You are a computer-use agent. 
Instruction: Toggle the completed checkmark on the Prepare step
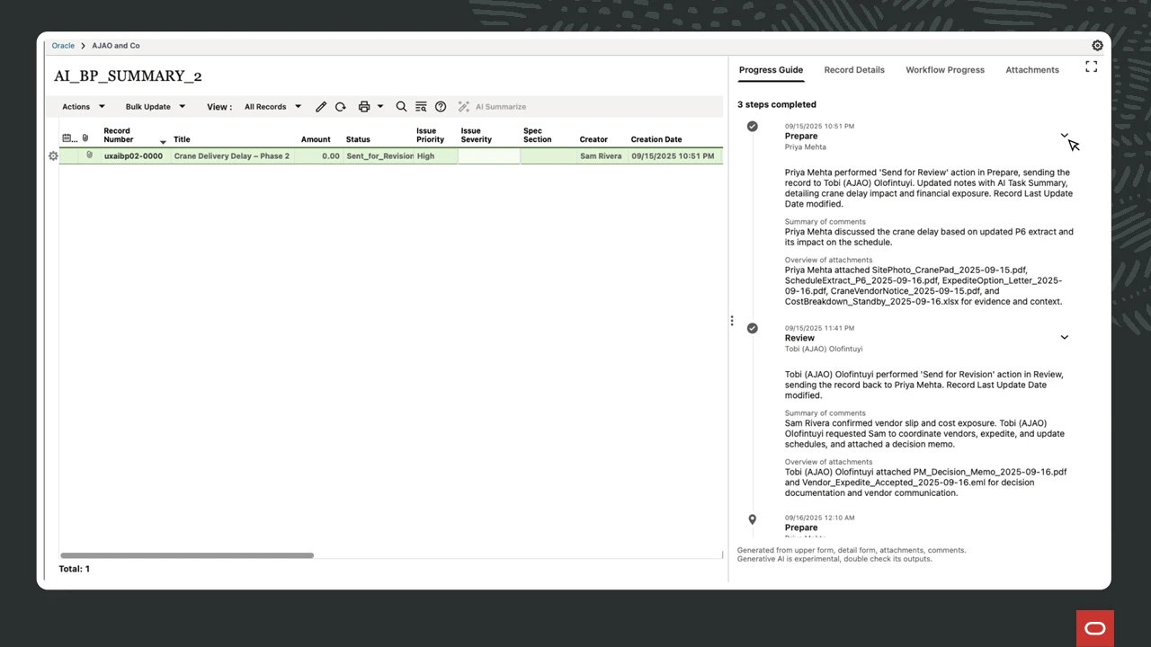coord(753,126)
